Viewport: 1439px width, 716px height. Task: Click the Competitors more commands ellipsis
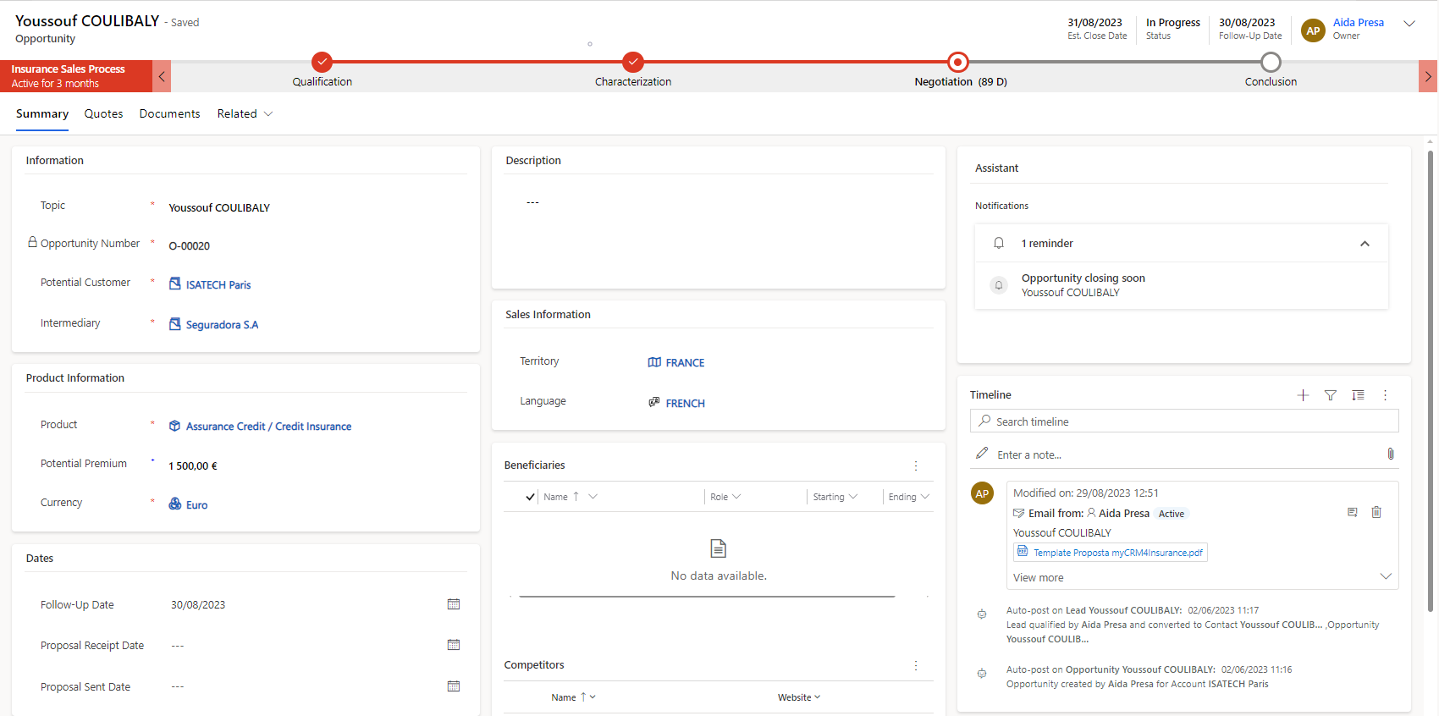click(x=916, y=666)
